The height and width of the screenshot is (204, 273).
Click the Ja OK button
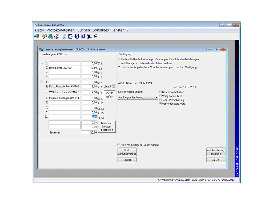click(x=216, y=160)
